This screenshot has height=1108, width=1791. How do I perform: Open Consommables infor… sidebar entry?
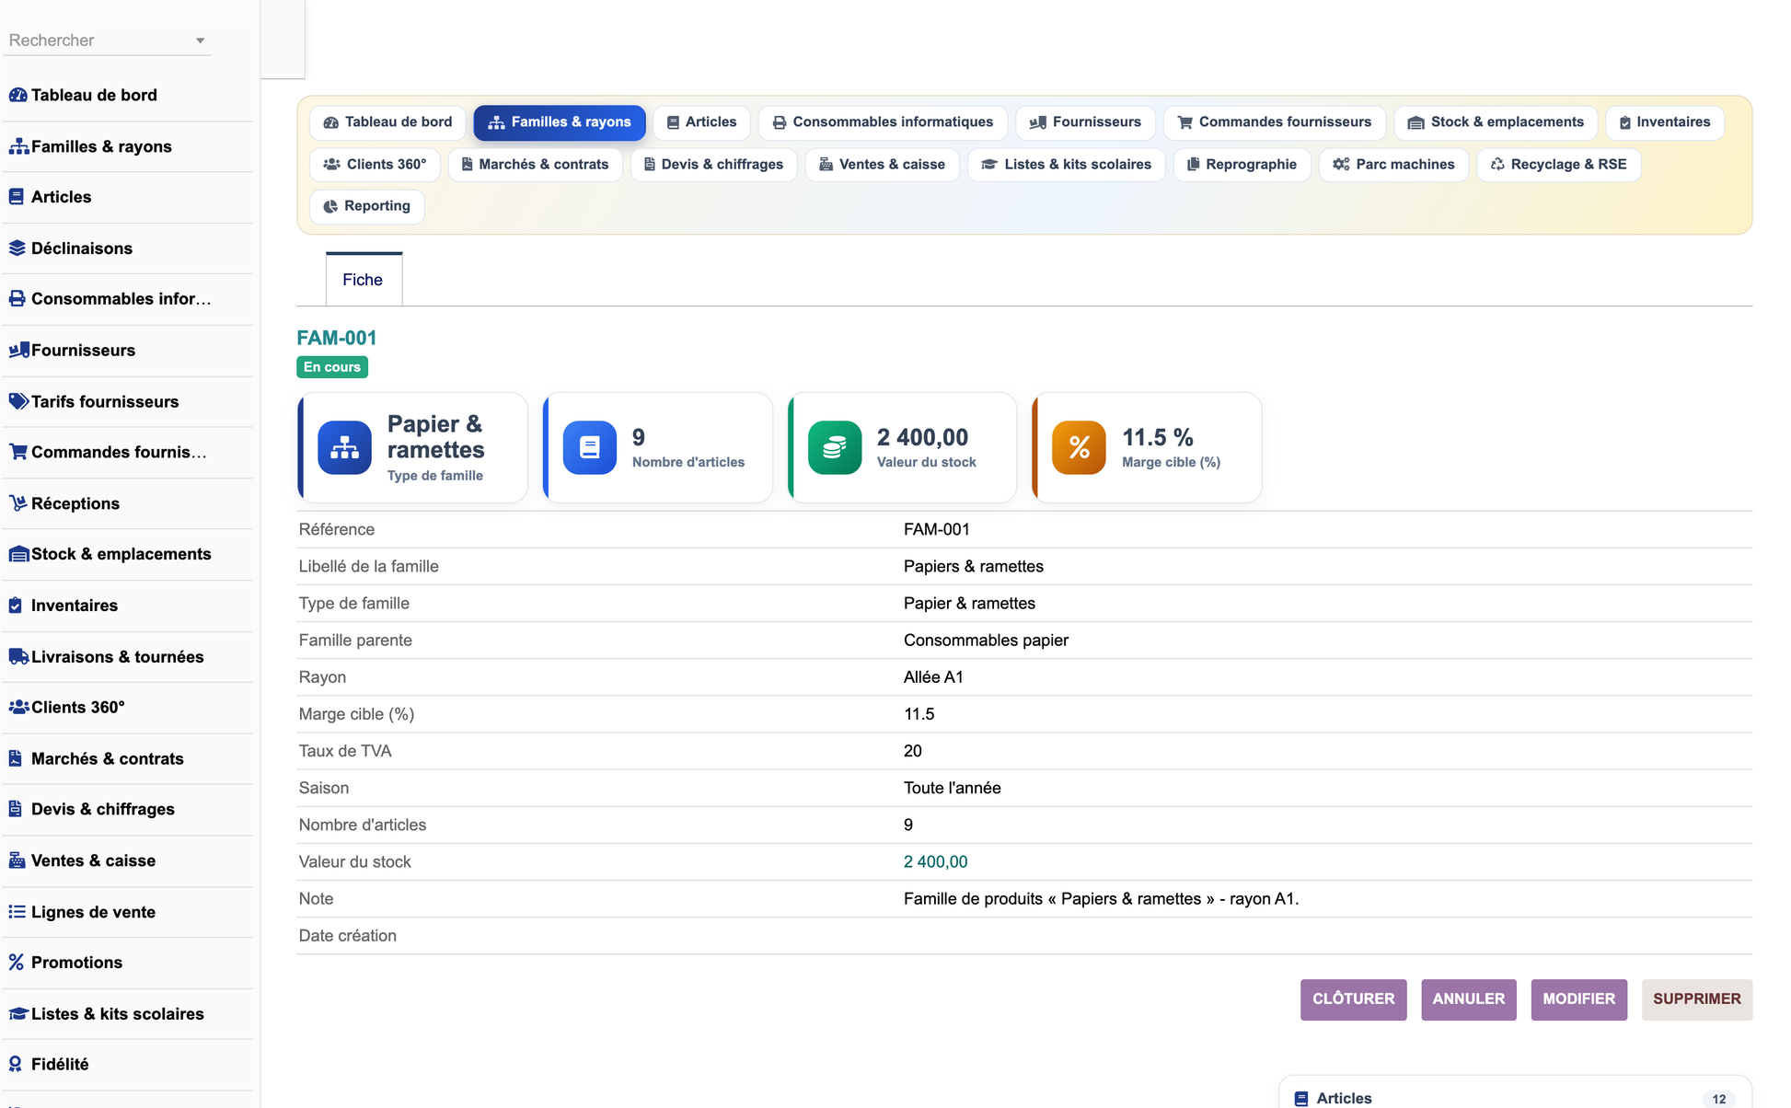tap(128, 299)
